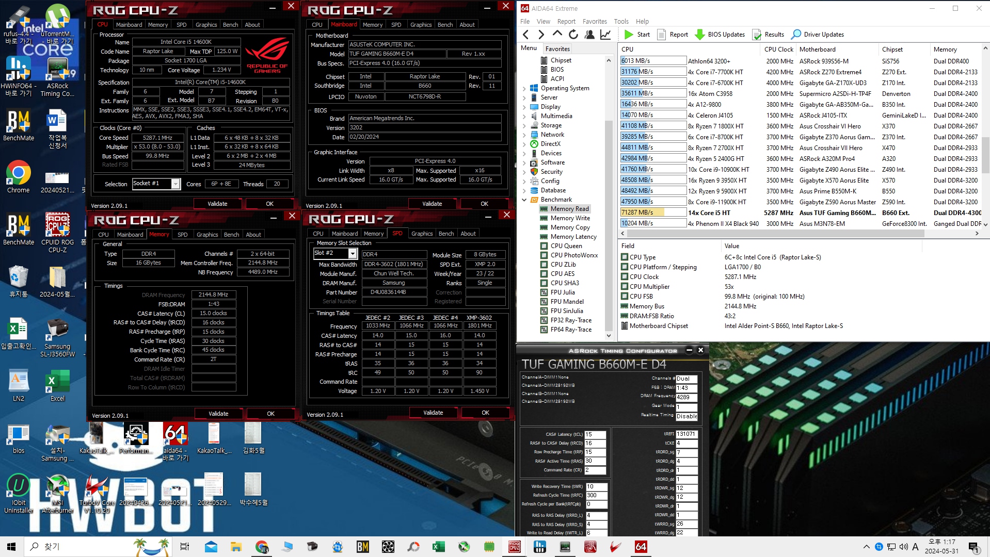Viewport: 990px width, 557px height.
Task: Open HWiNFO64 desktop shortcut
Action: [x=18, y=77]
